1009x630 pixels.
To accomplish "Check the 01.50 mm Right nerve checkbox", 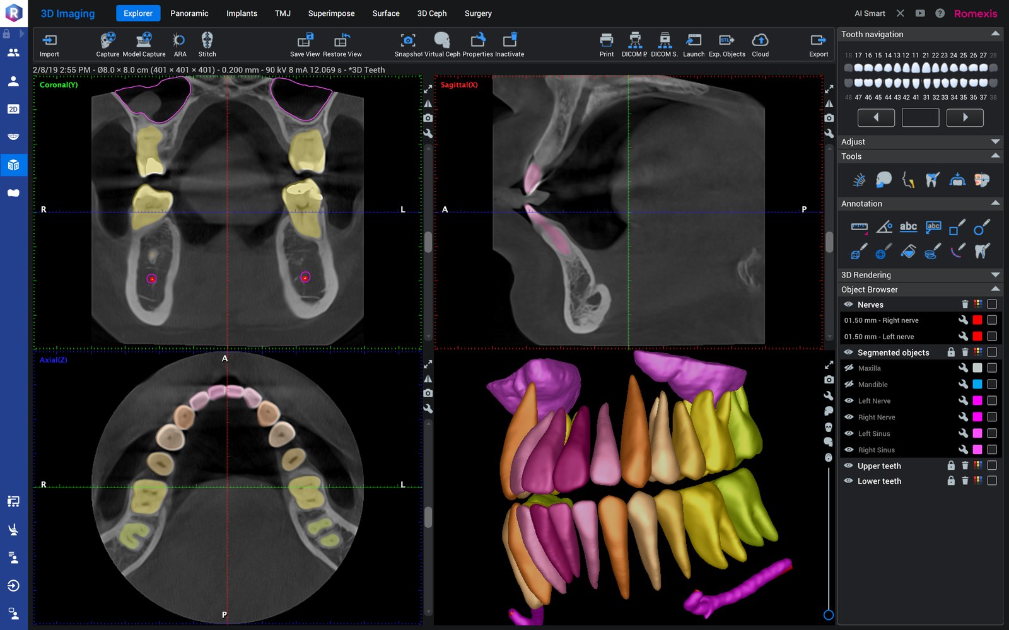I will 992,320.
